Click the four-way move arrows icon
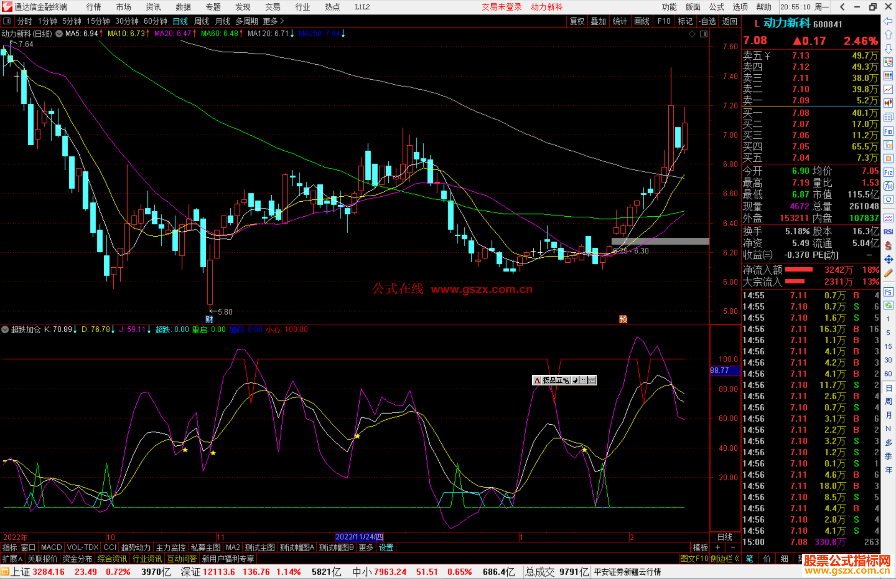The width and height of the screenshot is (896, 579). [888, 259]
